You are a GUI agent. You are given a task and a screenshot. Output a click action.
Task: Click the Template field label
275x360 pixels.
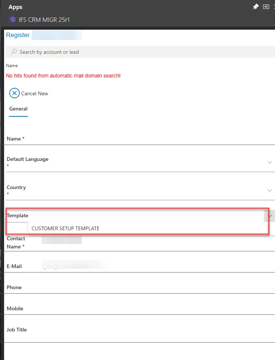[x=17, y=215]
